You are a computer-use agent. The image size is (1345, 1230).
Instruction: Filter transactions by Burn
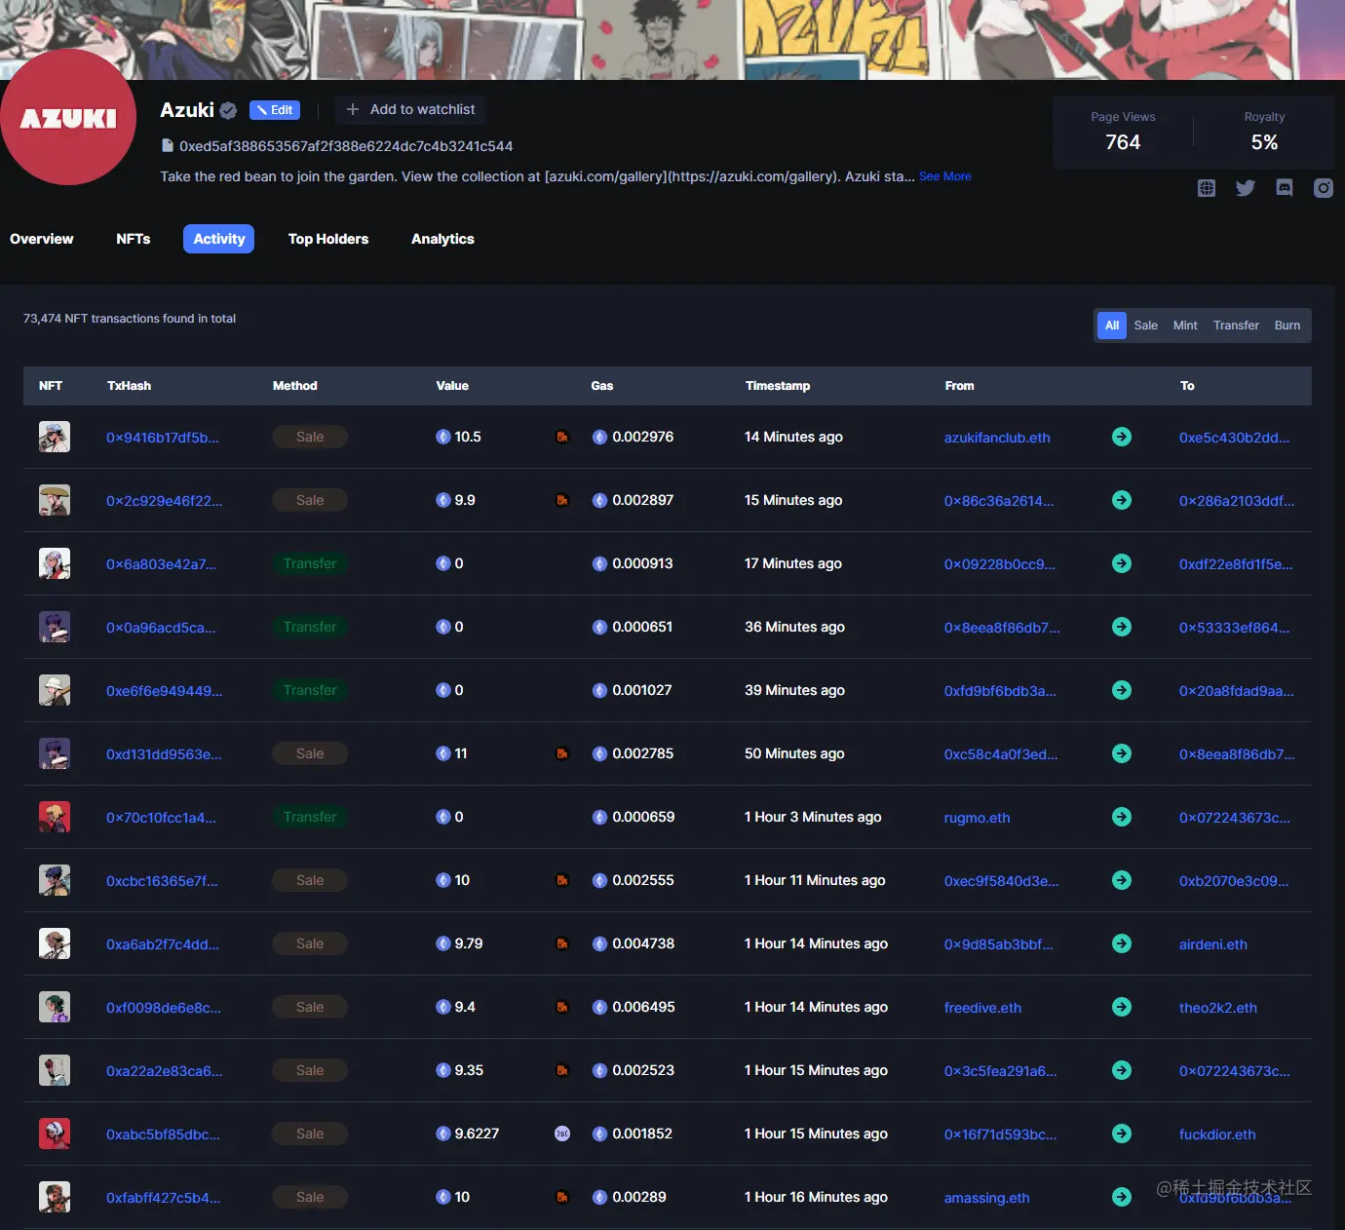pos(1287,326)
